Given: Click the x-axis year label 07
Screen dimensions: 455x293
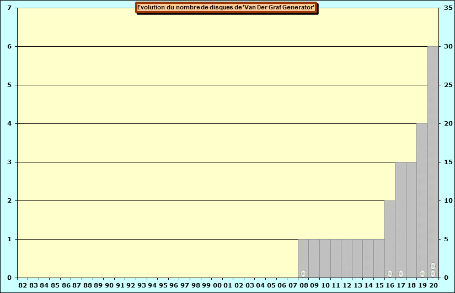Looking at the screenshot, I should tap(292, 285).
